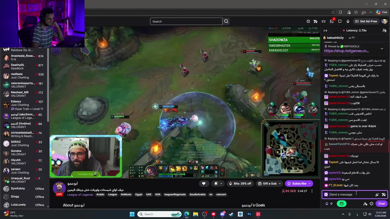Viewport: 390px width, 219px height.
Task: Toggle the stream player camera icon
Action: [253, 175]
